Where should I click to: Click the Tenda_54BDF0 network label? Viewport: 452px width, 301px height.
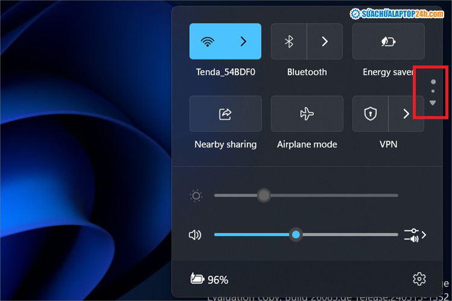225,72
